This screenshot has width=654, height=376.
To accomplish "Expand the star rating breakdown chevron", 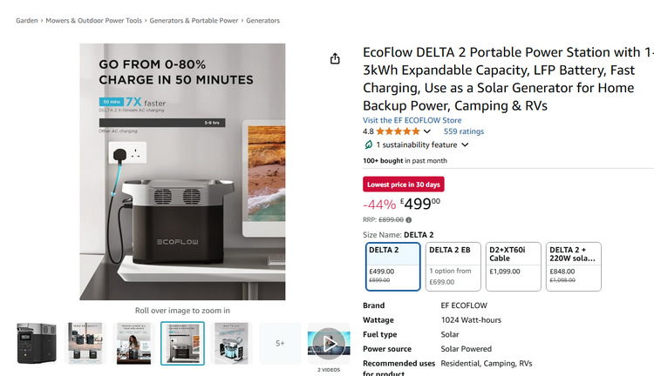I will pos(427,131).
